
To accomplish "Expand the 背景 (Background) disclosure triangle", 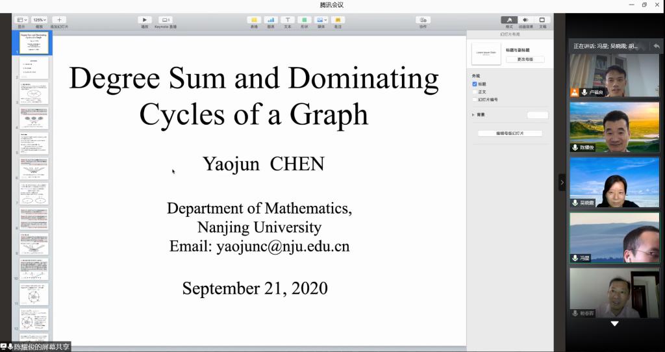I will [x=473, y=115].
